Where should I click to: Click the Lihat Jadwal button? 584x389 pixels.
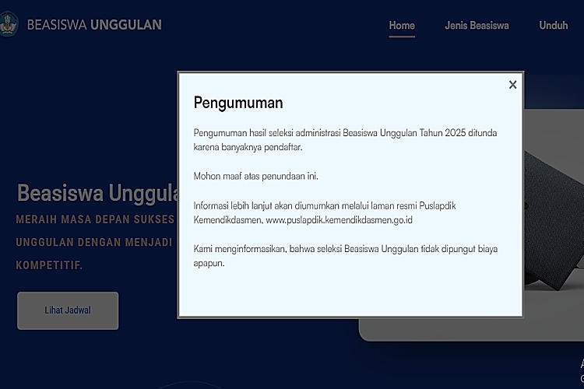coord(68,310)
